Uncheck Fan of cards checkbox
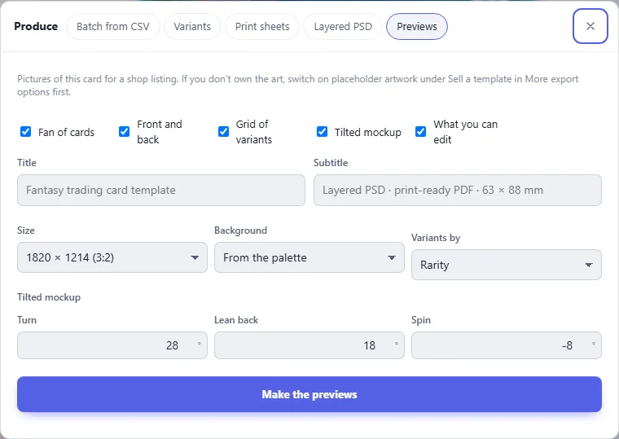619x439 pixels. (x=26, y=131)
